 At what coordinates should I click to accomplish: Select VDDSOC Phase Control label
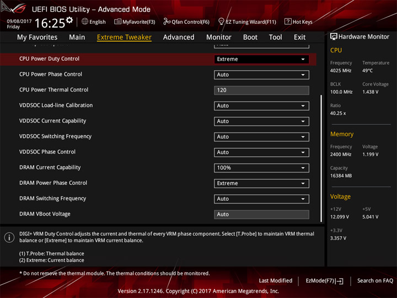point(47,152)
